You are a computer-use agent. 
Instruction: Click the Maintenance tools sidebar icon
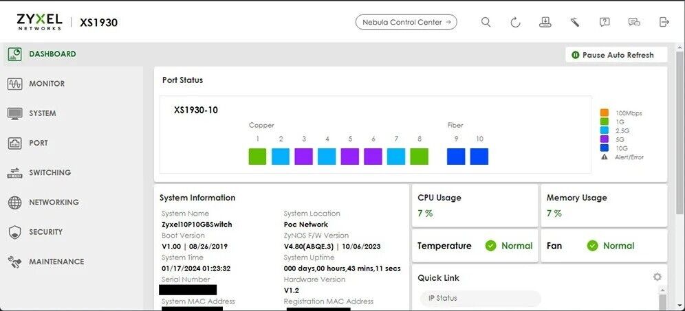point(15,262)
